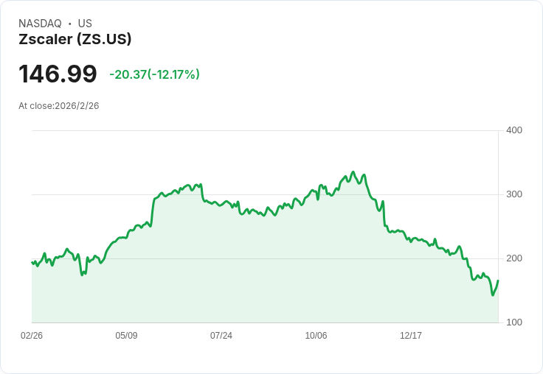Click the rightmost end of the price line
This screenshot has width=543, height=374.
[498, 280]
